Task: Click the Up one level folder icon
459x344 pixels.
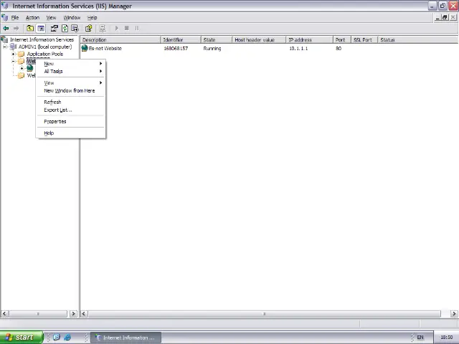Action: 30,29
